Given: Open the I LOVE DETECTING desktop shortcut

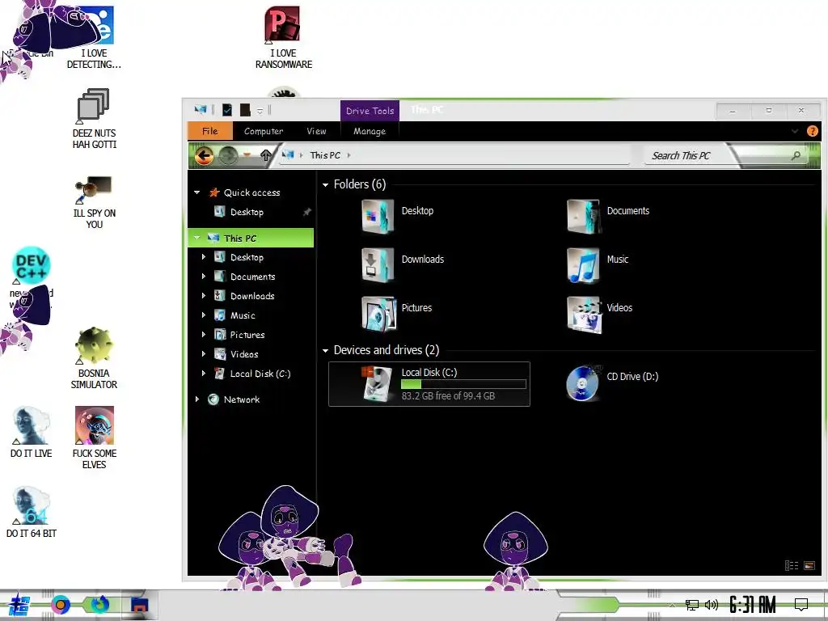Looking at the screenshot, I should point(94,37).
